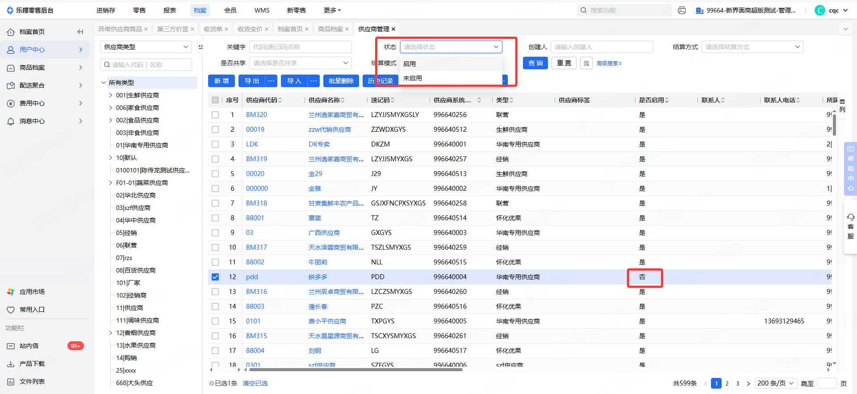Switch to the 收货单 tab

213,29
